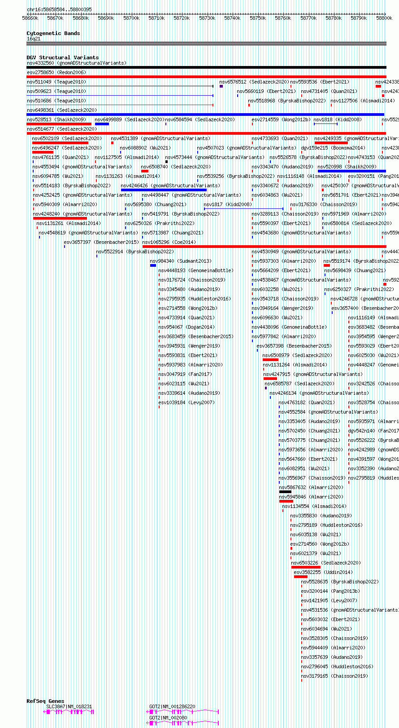Select nsv4531389 (gnomADStructuralVariants) label
The width and height of the screenshot is (399, 728).
coord(160,138)
